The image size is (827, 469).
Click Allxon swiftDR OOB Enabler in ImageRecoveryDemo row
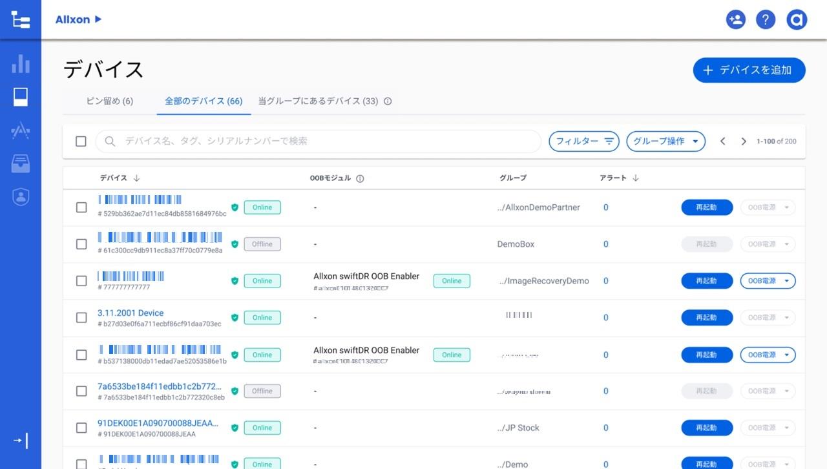(x=366, y=276)
